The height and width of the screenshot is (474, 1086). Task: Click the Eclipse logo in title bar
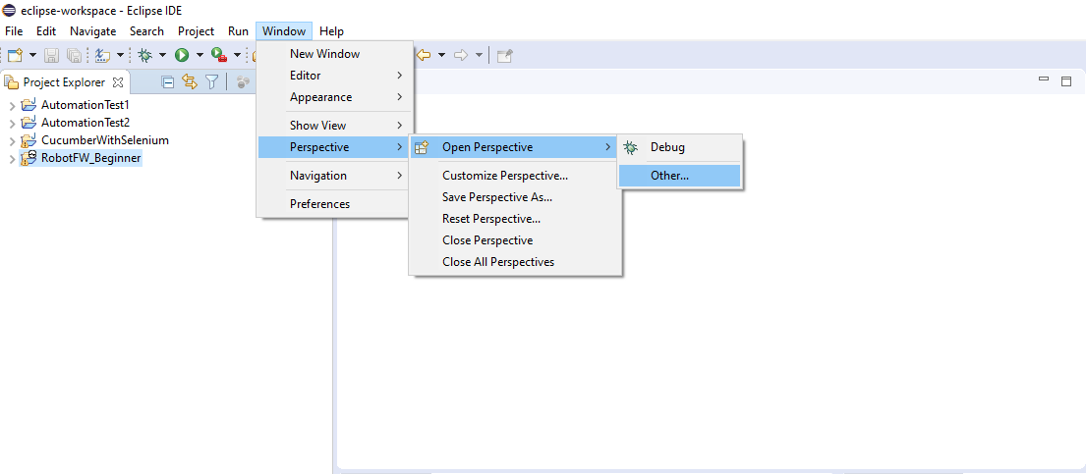tap(10, 11)
